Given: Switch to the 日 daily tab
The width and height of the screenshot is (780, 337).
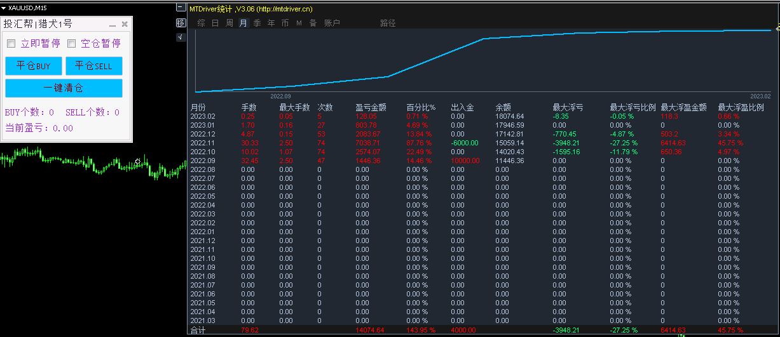Looking at the screenshot, I should tap(216, 23).
